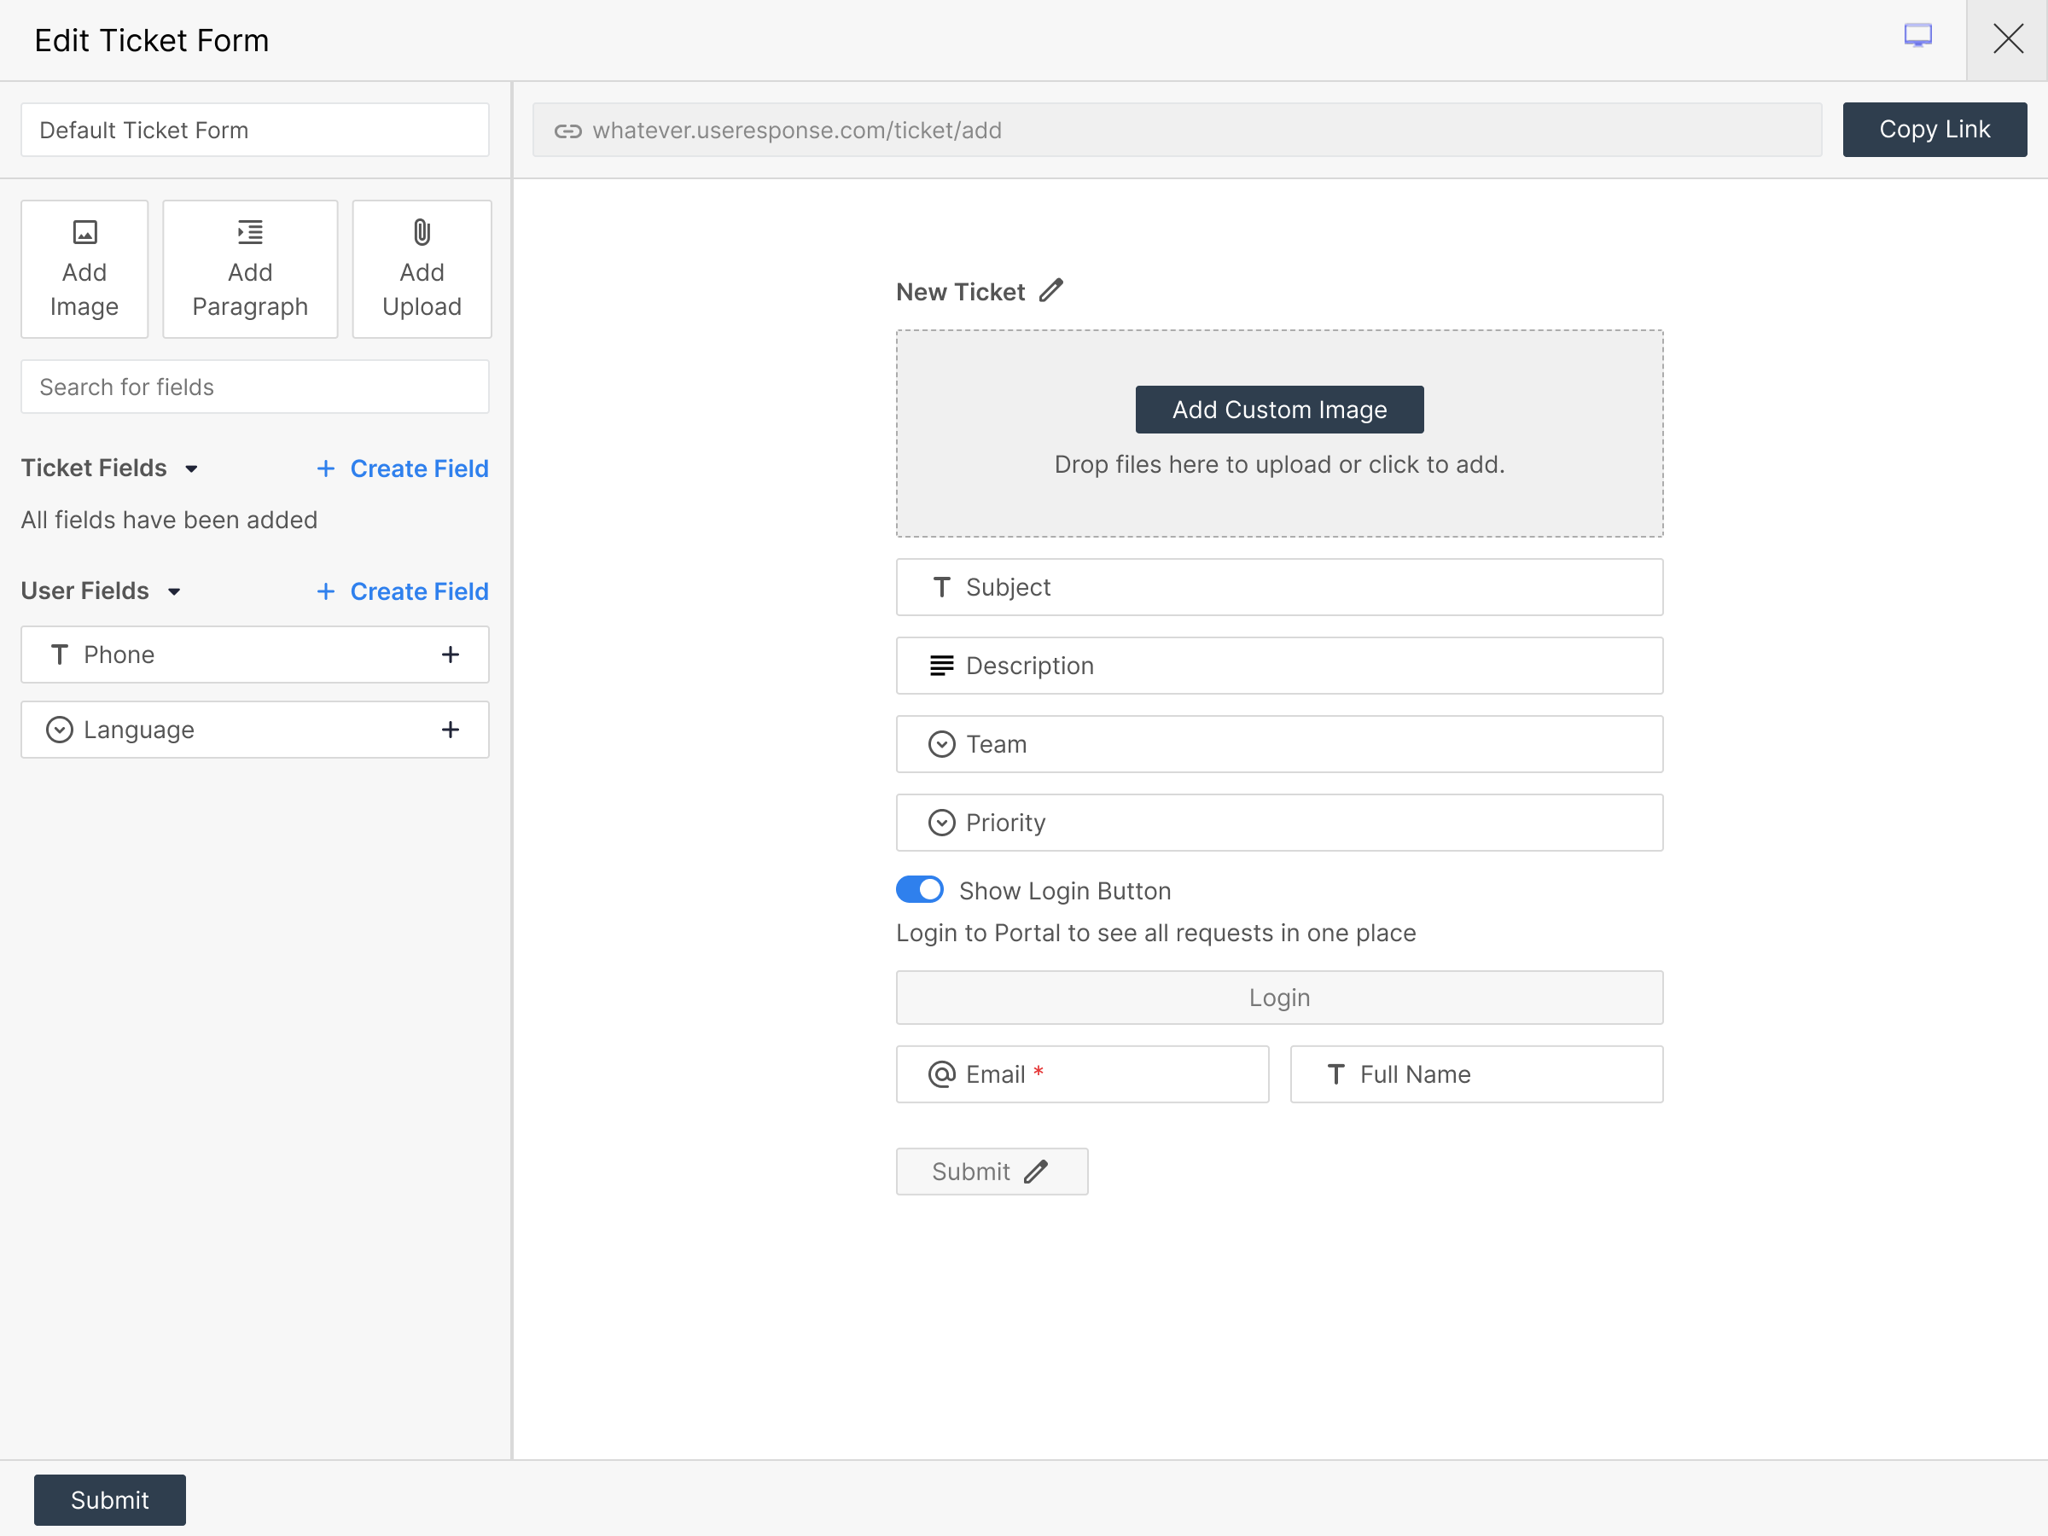The image size is (2048, 1536).
Task: Click the "Show Login Button" label
Action: [1065, 891]
